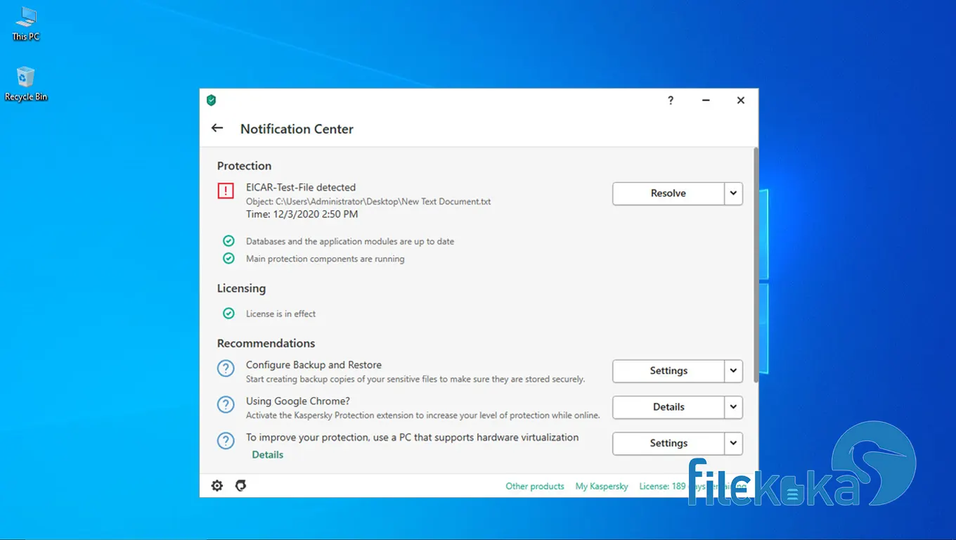Expand dropdown arrow next to Details button
Viewport: 956px width, 540px height.
[733, 407]
